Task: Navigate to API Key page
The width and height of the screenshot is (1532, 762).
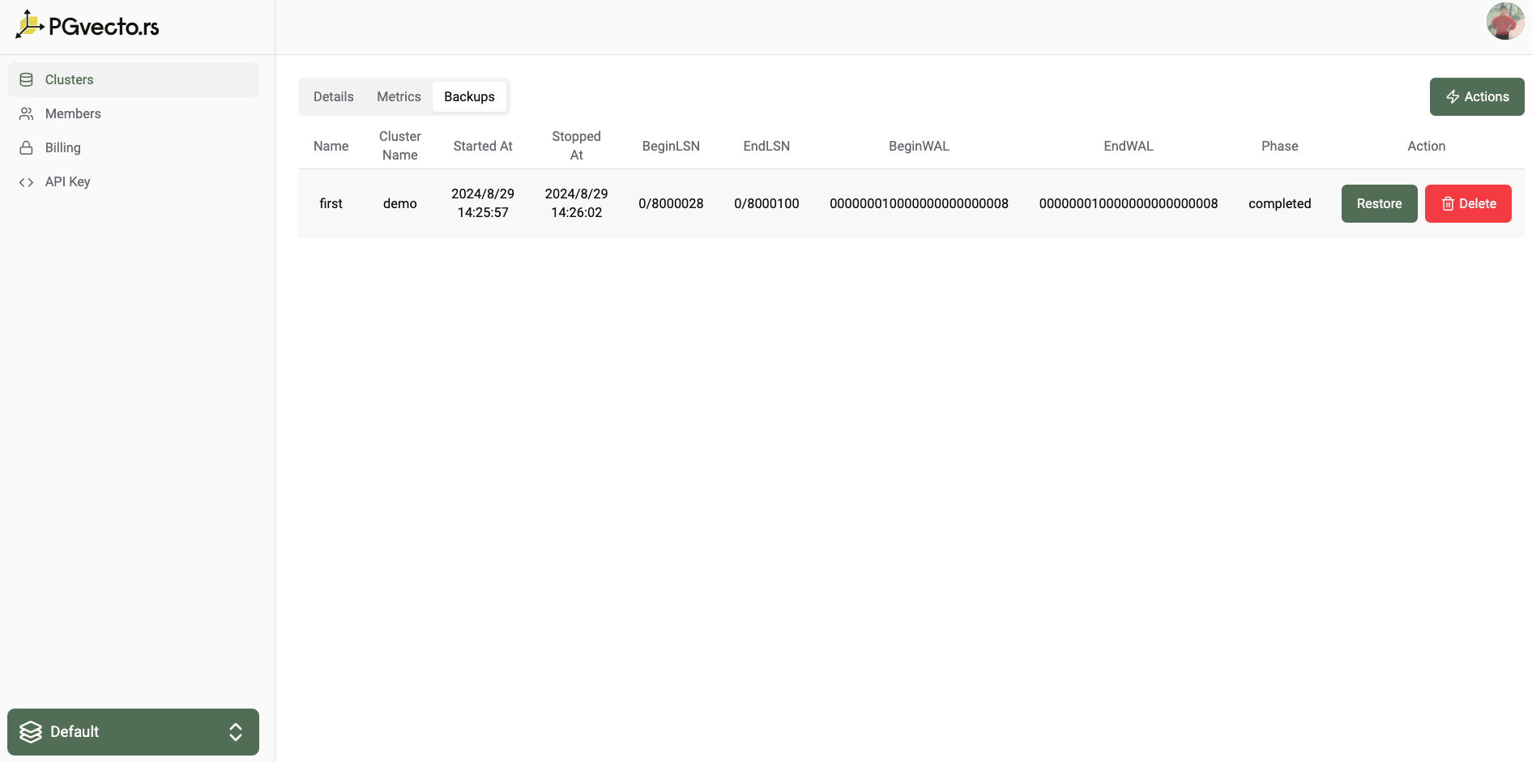Action: click(x=68, y=182)
